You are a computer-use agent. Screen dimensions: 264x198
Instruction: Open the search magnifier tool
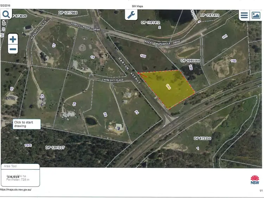point(6,14)
